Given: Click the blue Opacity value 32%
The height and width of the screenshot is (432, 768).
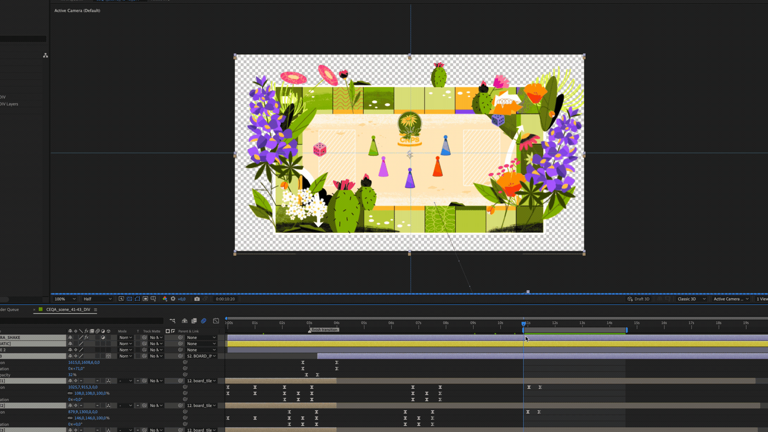Looking at the screenshot, I should pyautogui.click(x=72, y=375).
